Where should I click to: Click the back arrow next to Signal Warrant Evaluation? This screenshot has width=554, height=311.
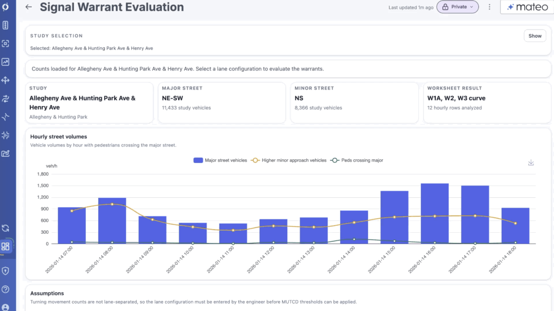tap(29, 7)
